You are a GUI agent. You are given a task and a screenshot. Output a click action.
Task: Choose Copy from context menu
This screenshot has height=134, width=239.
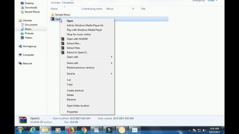[x=70, y=84]
